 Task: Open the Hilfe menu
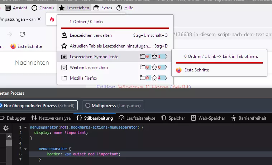click(x=125, y=7)
